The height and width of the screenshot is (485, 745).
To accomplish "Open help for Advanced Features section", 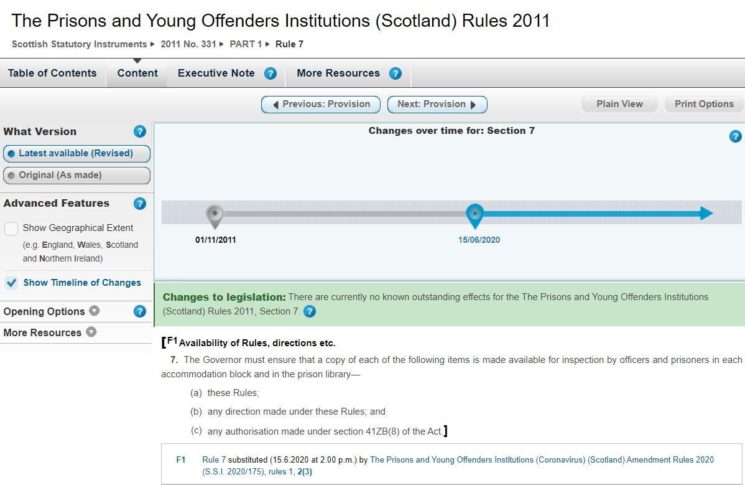I will point(140,204).
